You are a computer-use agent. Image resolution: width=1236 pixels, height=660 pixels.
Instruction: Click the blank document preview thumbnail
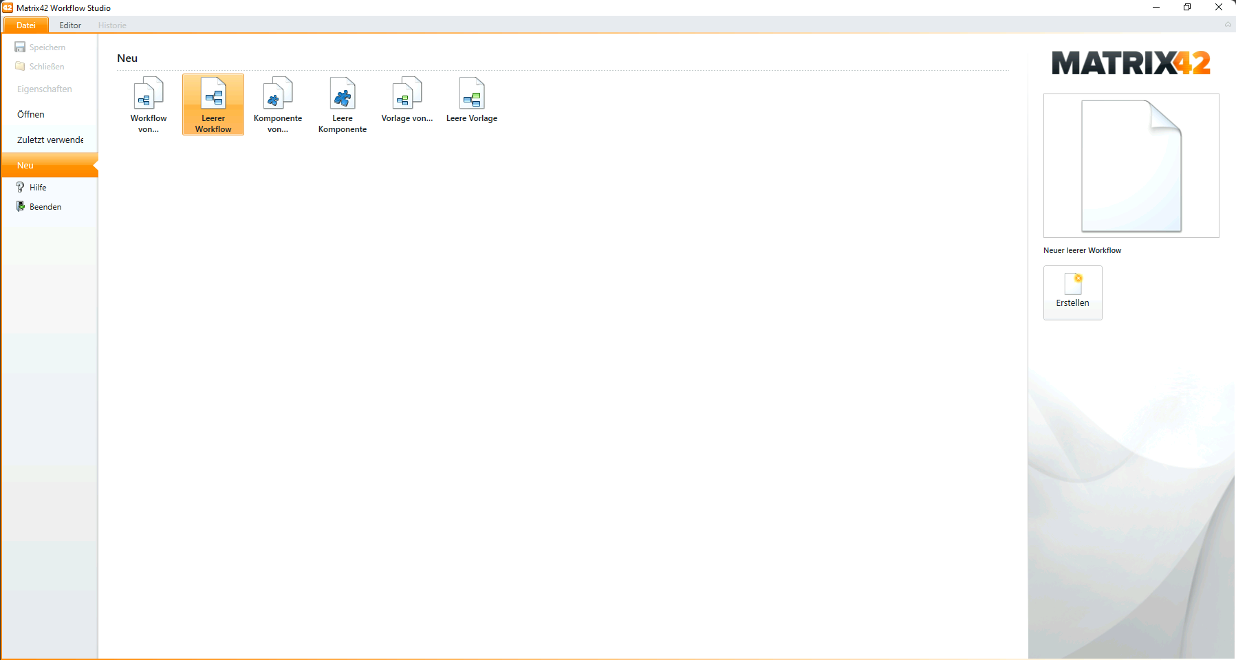1131,166
